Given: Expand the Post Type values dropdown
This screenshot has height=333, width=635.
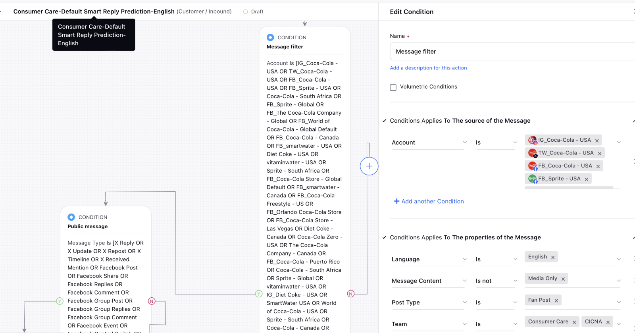Looking at the screenshot, I should (619, 302).
